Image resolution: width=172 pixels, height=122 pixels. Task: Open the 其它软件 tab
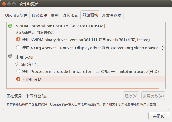tap(39, 15)
